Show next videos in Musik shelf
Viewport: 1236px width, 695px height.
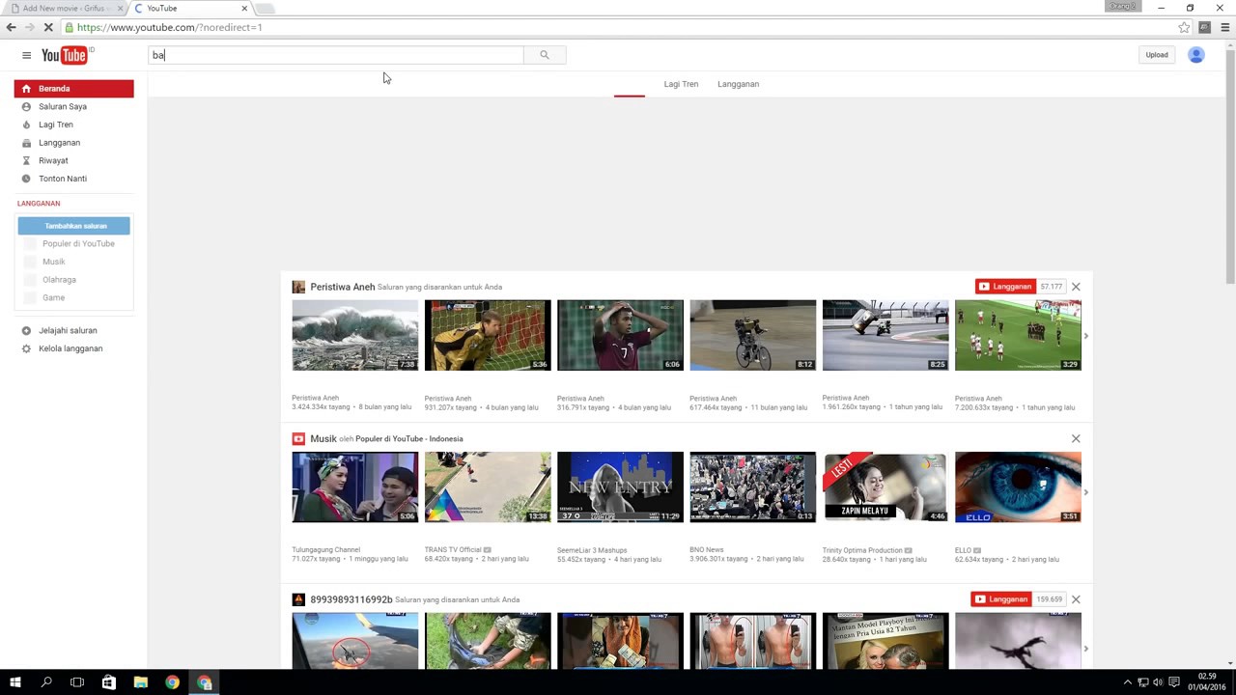pos(1086,492)
